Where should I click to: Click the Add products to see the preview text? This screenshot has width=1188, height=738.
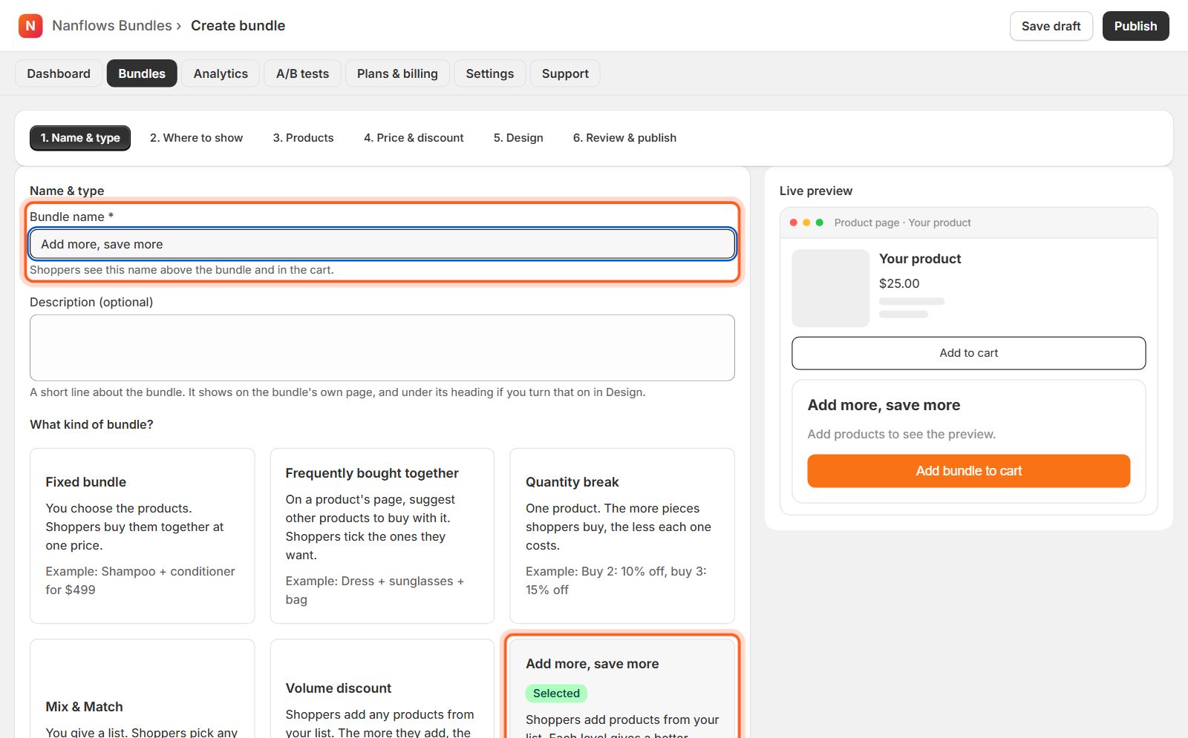click(x=901, y=434)
